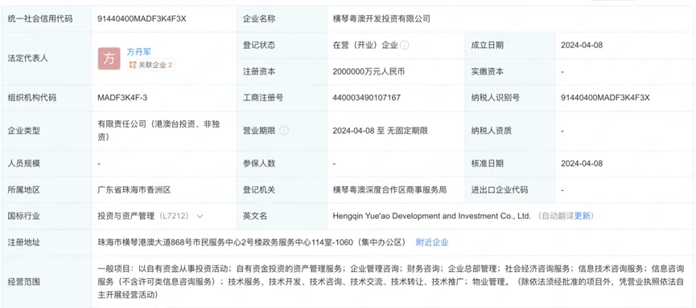Select the 企业名称 label cell
The width and height of the screenshot is (696, 308).
pyautogui.click(x=282, y=19)
